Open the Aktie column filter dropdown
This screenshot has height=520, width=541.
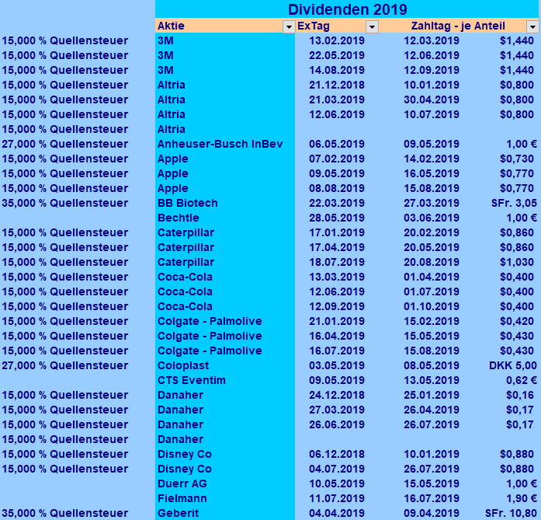tap(289, 26)
